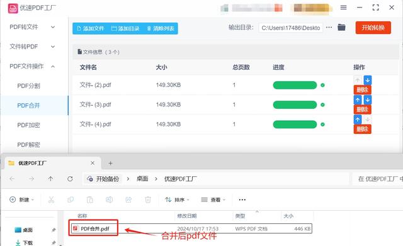This screenshot has height=246, width=403.
Task: Select PDF分割 in the sidebar
Action: 28,86
